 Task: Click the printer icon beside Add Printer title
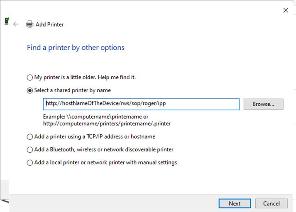29,24
